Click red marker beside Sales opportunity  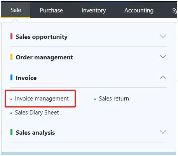tap(11, 36)
